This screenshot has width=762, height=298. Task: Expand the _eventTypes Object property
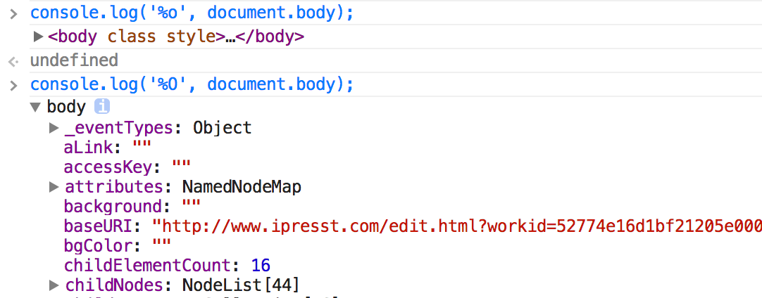pyautogui.click(x=54, y=128)
